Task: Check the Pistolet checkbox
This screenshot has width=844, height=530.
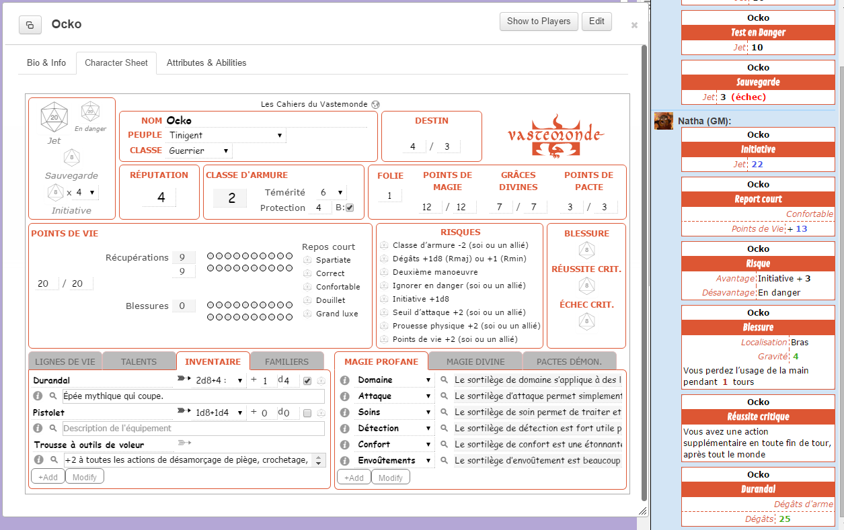Action: 307,413
